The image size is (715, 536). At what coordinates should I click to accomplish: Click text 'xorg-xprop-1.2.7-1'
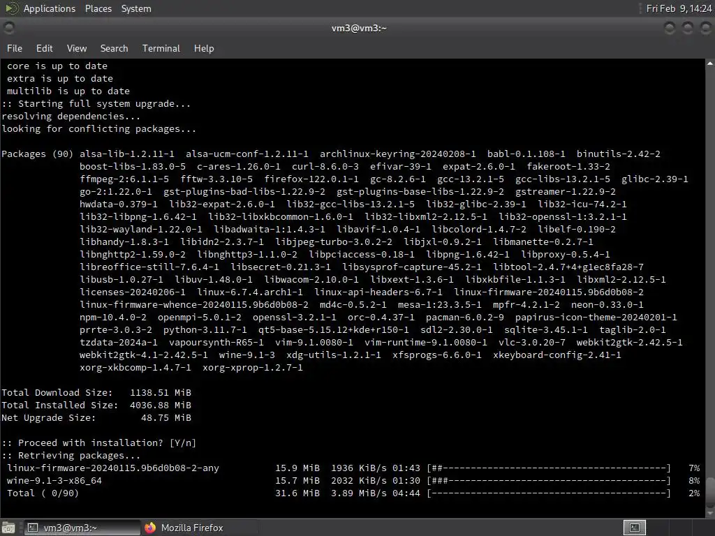pos(253,367)
